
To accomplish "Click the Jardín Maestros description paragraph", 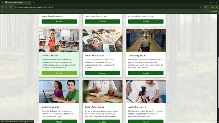I will (x=59, y=64).
